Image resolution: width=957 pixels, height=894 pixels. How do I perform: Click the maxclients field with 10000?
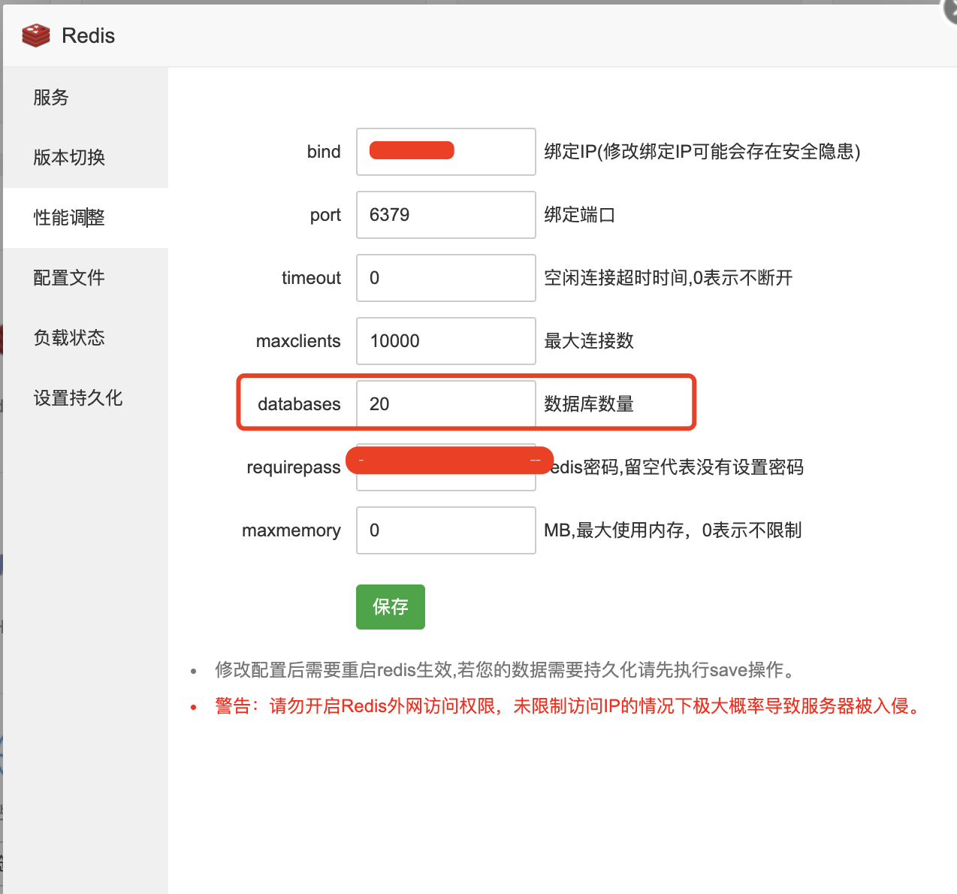click(446, 341)
